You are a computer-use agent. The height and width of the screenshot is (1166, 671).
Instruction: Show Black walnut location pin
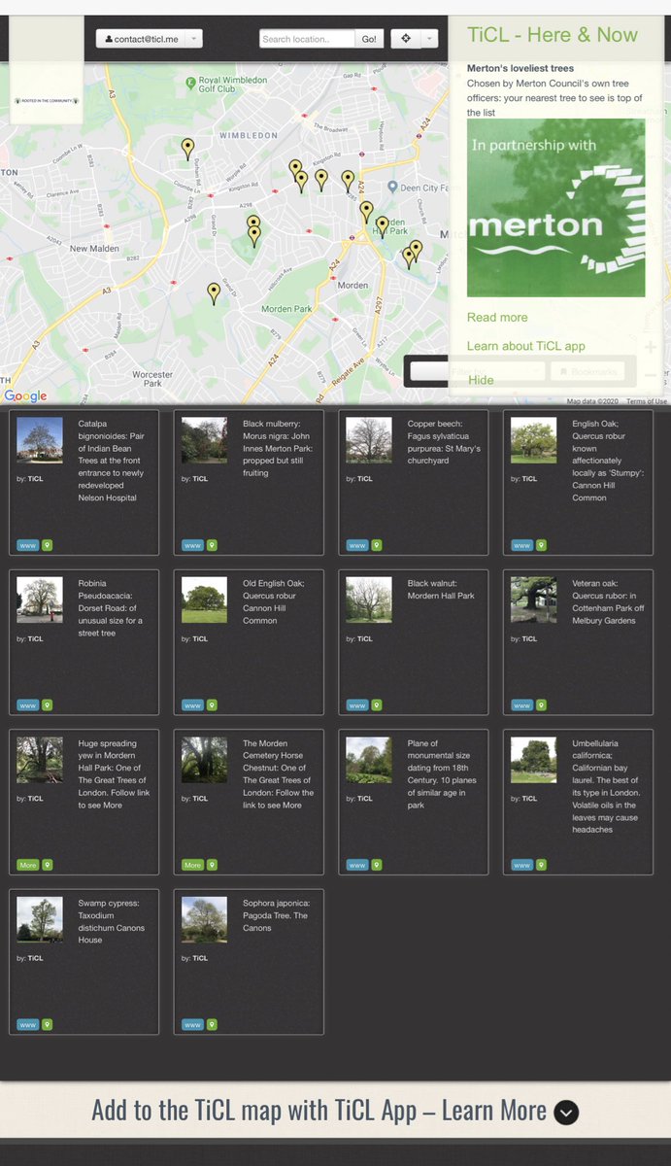coord(377,705)
